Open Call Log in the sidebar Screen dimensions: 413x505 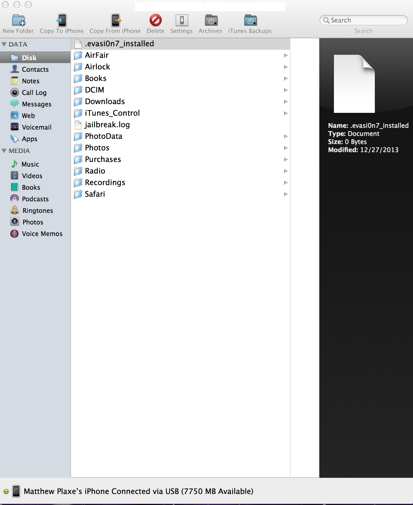click(35, 92)
